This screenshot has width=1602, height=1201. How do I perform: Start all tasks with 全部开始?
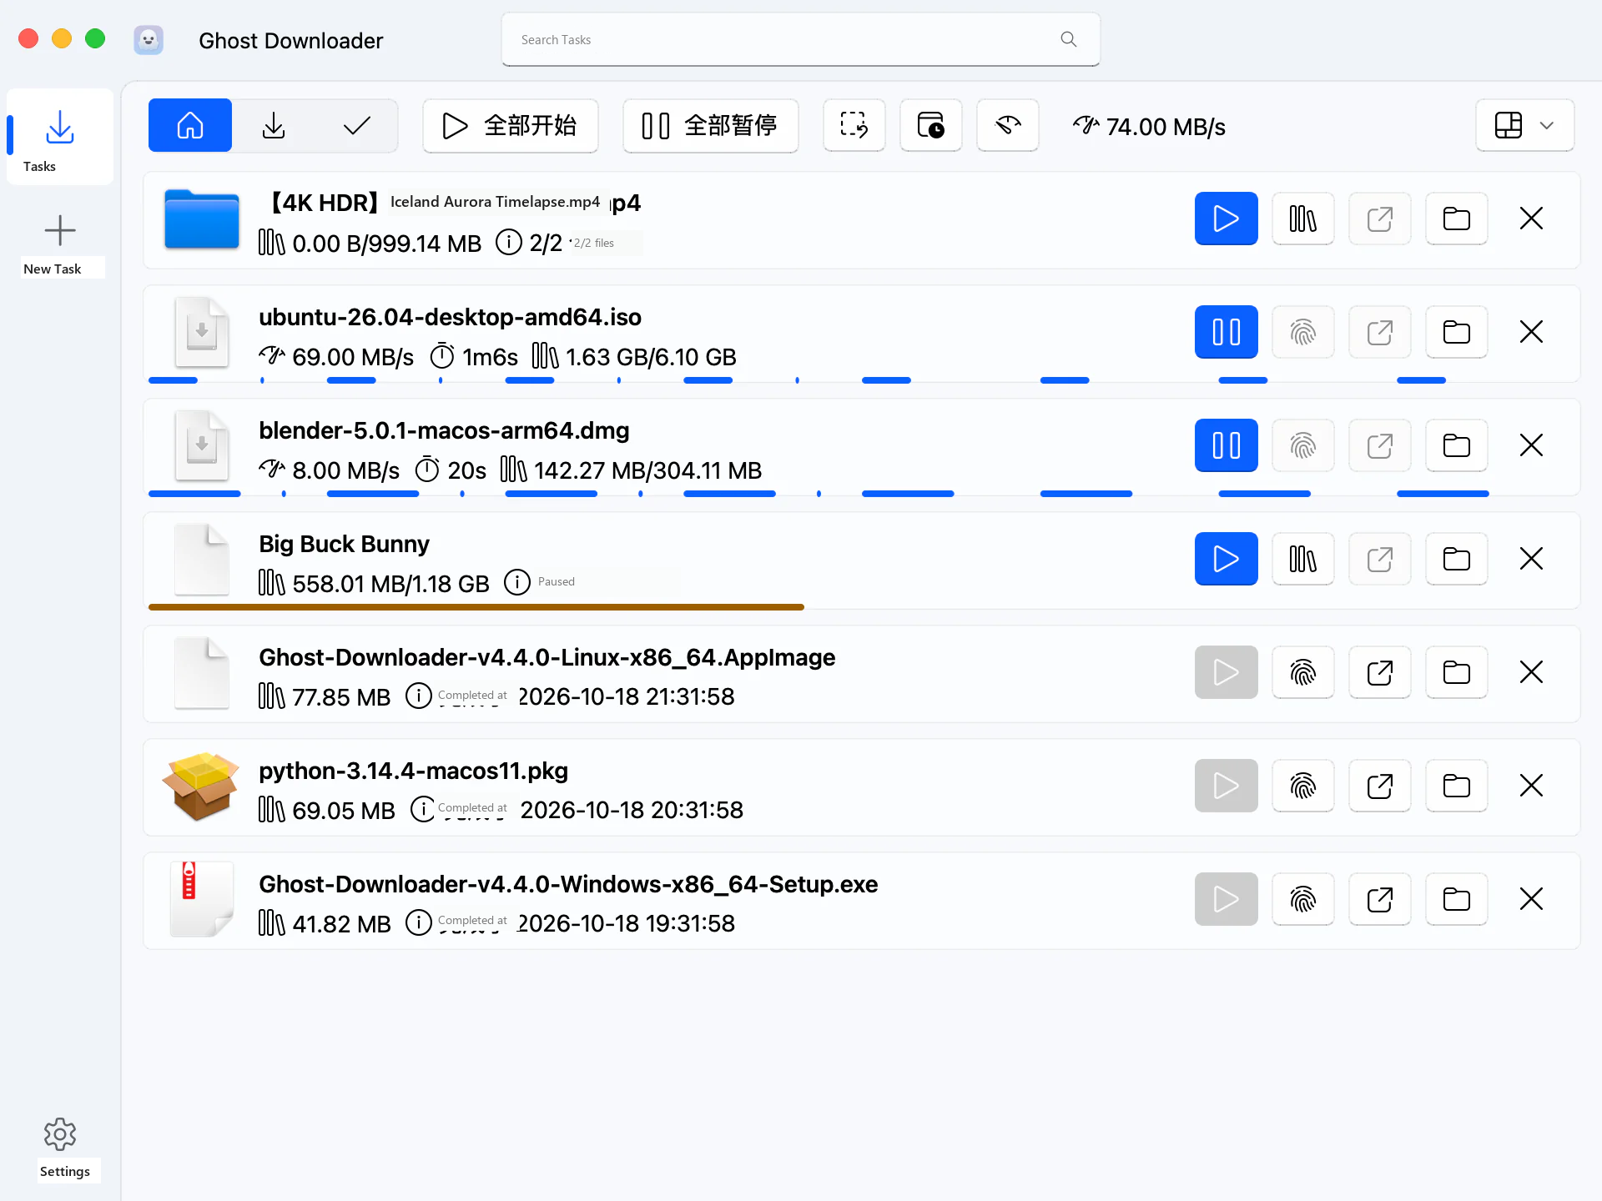pos(511,126)
